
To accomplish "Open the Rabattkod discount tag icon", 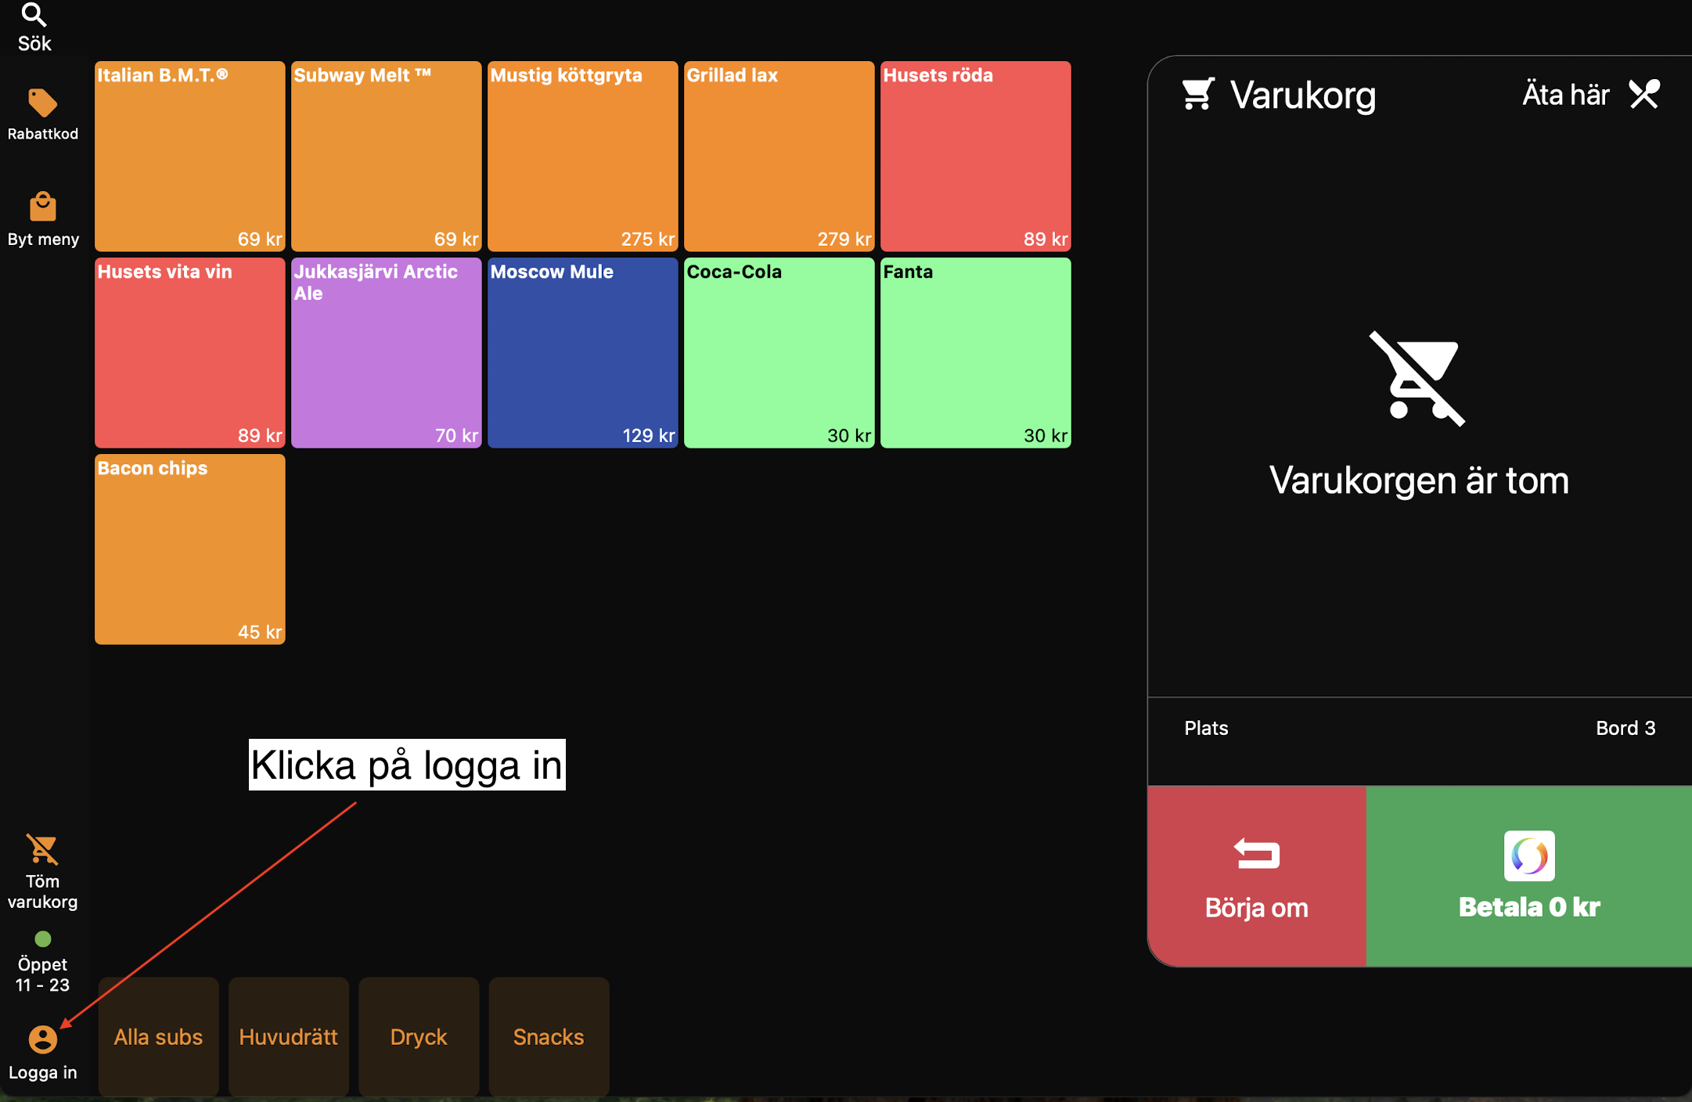I will [42, 103].
